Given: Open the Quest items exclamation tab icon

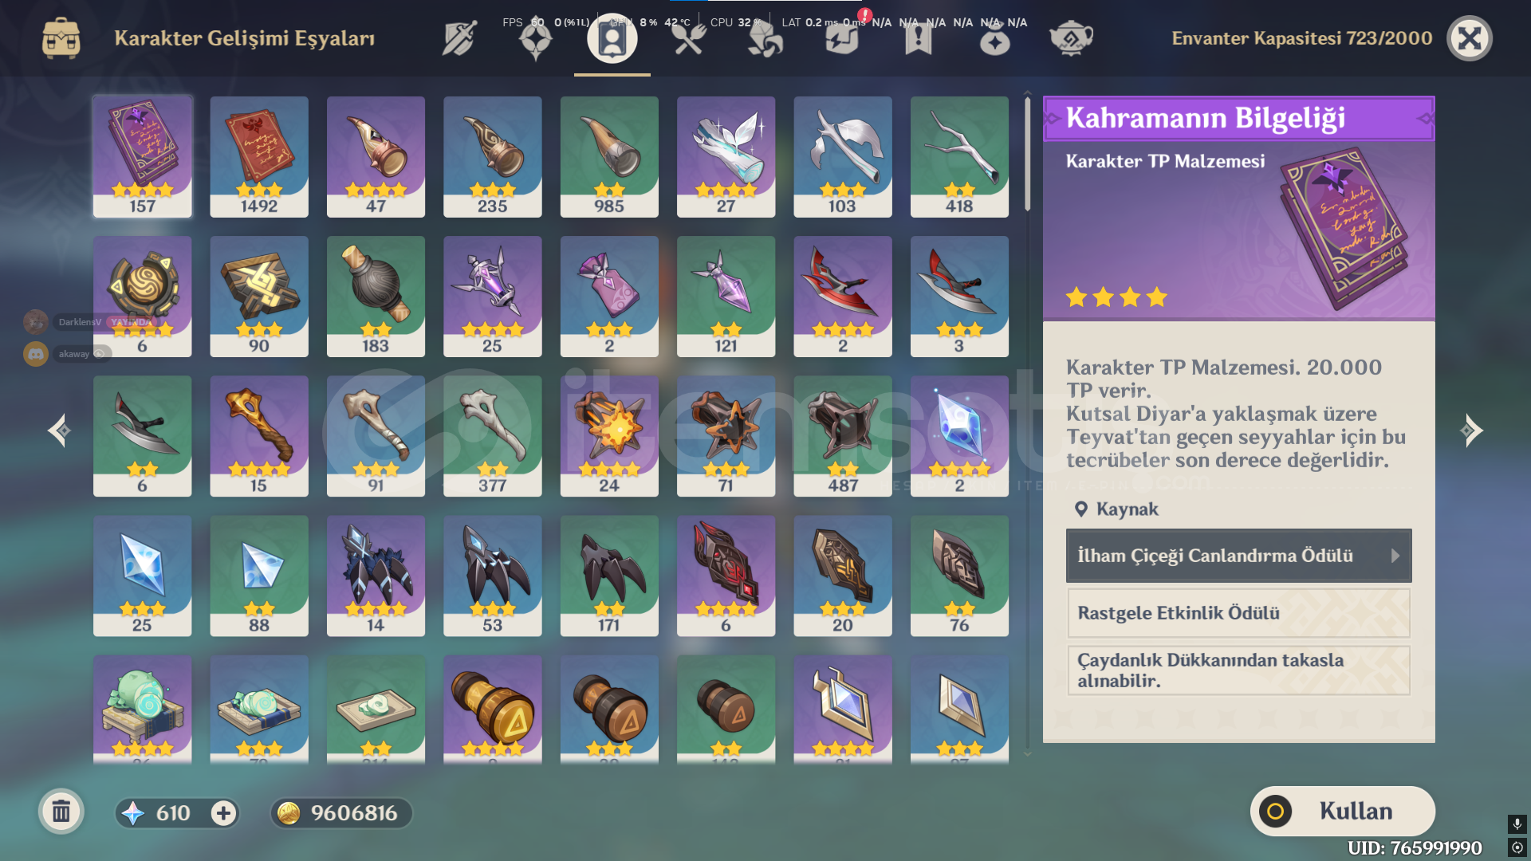Looking at the screenshot, I should tap(919, 38).
